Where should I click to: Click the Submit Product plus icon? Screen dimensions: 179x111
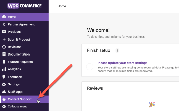(x=4, y=39)
